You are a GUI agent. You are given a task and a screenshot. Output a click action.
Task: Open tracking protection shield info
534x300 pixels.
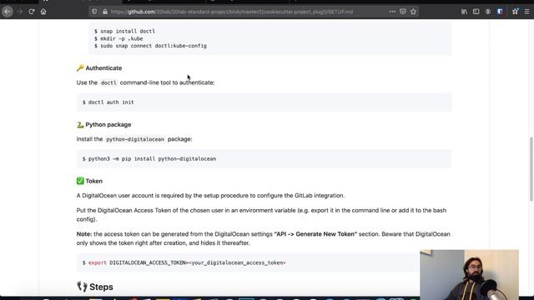tap(94, 12)
